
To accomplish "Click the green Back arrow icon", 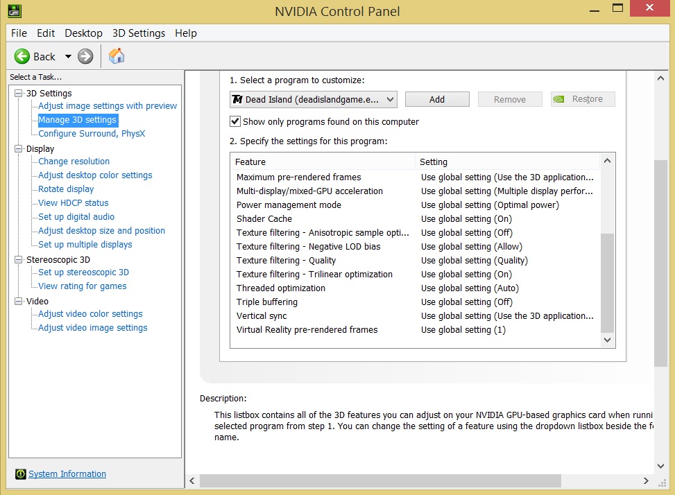I will tap(22, 56).
